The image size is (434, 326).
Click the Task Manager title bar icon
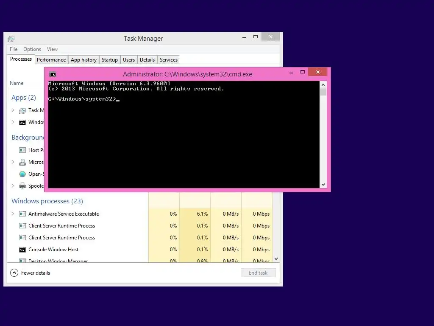pyautogui.click(x=11, y=39)
